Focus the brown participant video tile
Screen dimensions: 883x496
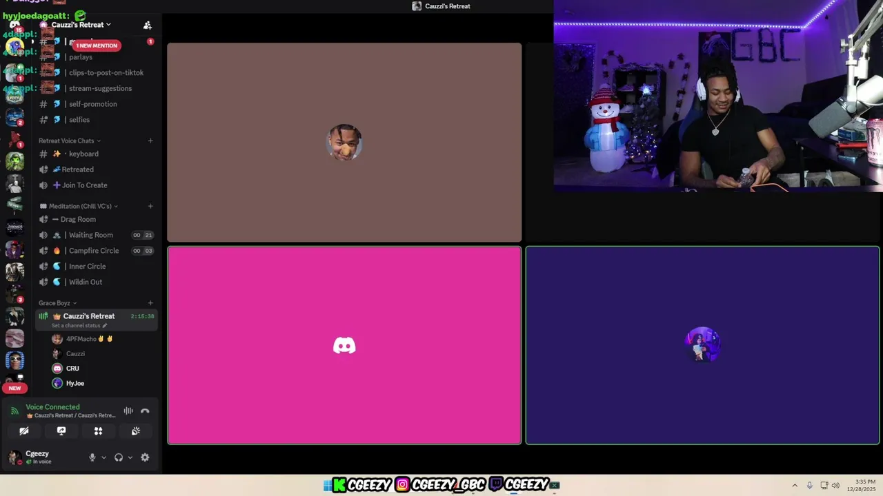coord(344,143)
